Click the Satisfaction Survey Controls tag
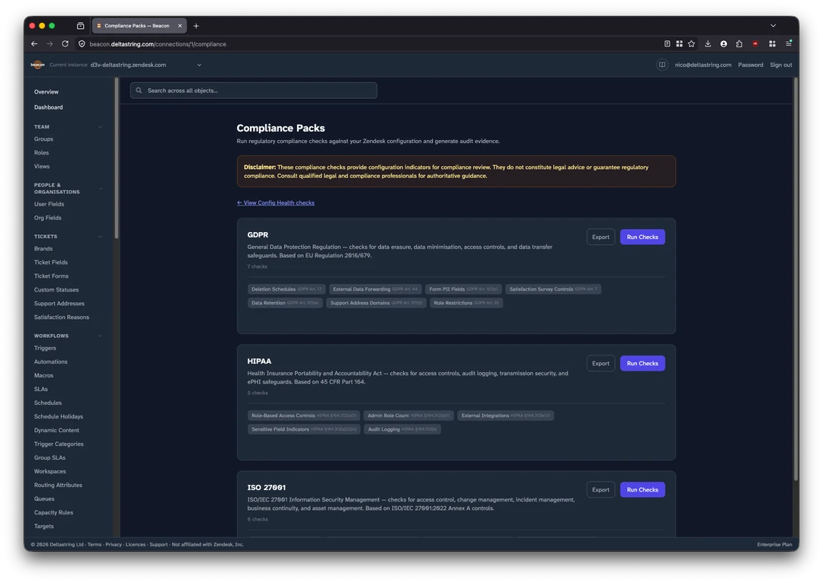This screenshot has height=583, width=823. pyautogui.click(x=553, y=289)
